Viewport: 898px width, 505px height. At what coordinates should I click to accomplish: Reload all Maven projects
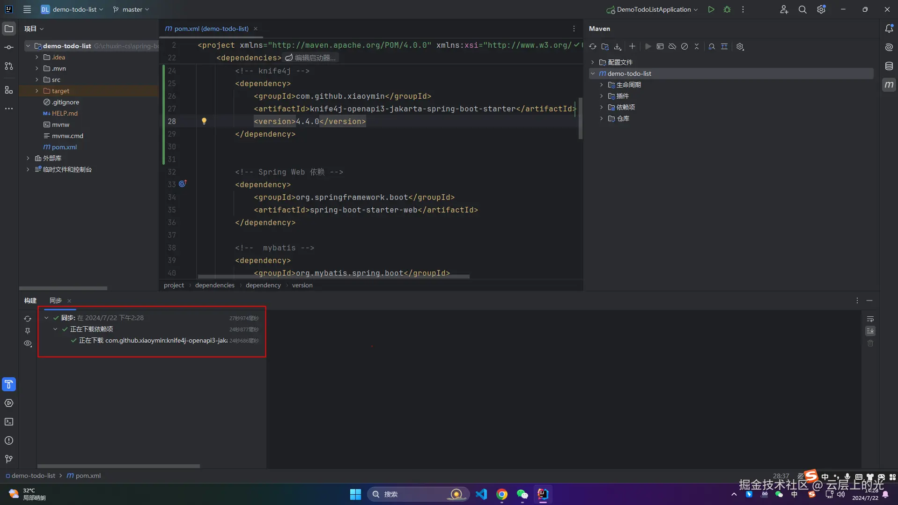pos(593,46)
